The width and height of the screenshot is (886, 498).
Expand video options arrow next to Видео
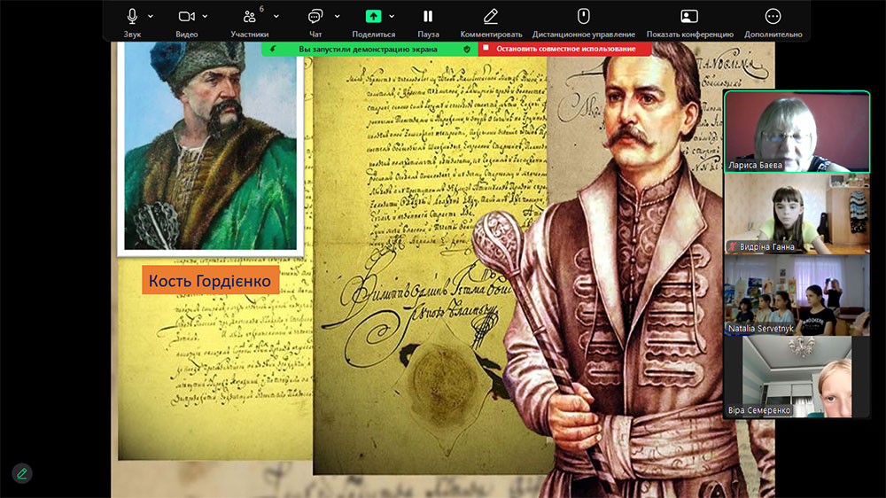click(x=205, y=17)
